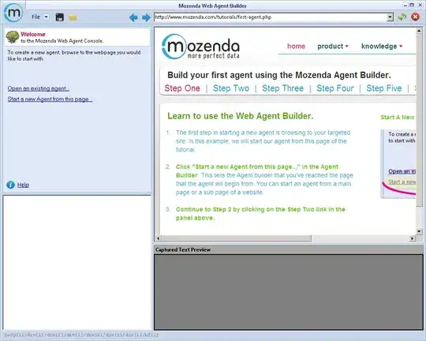Click the vertical scrollbar down arrow
Viewport: 426px width, 341px height.
[x=419, y=231]
